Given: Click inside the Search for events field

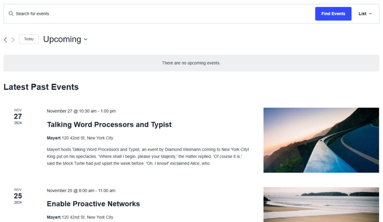Looking at the screenshot, I should tap(75, 13).
